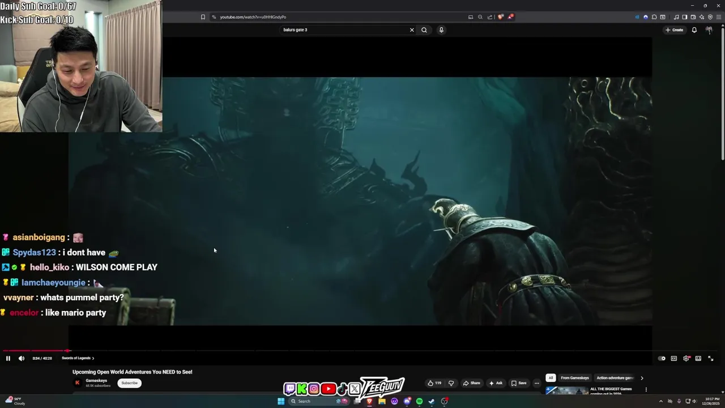Open YouTube notifications bell
This screenshot has height=408, width=725.
click(694, 30)
